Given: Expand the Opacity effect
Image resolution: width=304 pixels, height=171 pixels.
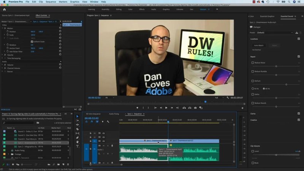Looking at the screenshot, I should pos(2,55).
